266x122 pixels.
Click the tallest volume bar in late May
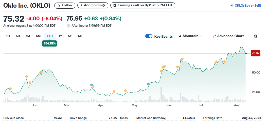(161, 95)
